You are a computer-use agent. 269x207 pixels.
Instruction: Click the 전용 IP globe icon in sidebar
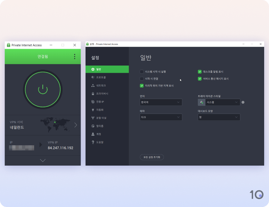(x=93, y=102)
